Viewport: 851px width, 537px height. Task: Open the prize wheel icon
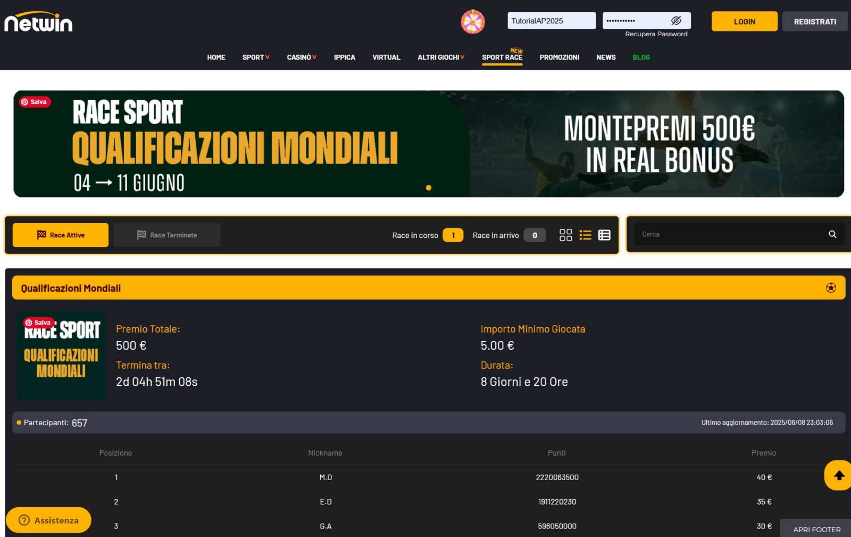(472, 22)
